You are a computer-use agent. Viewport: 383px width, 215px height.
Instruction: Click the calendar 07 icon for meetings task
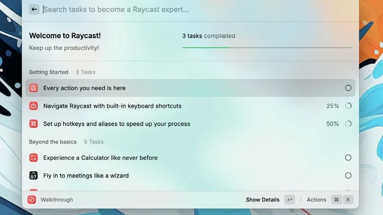tap(34, 175)
